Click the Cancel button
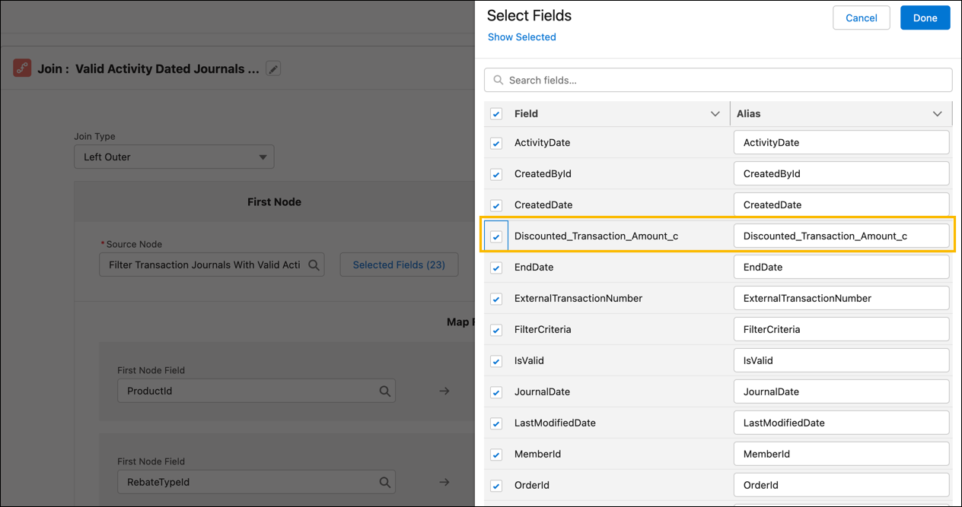This screenshot has height=507, width=962. click(x=861, y=17)
